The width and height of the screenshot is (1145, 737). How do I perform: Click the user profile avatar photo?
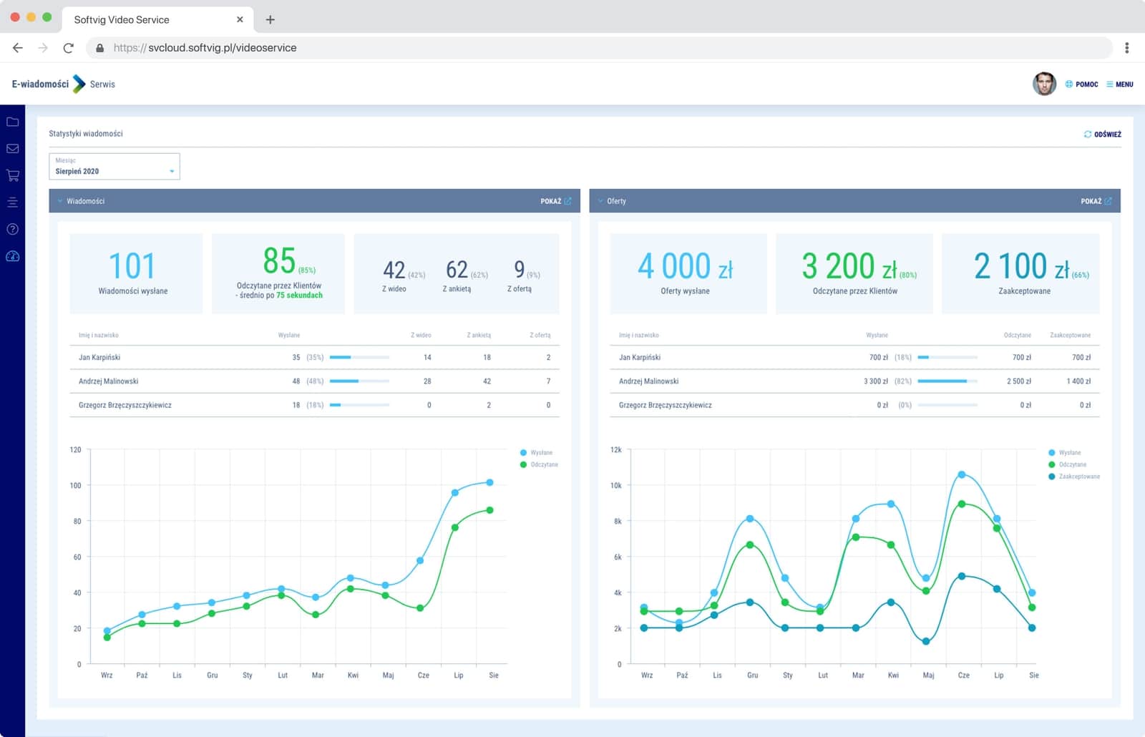point(1044,84)
